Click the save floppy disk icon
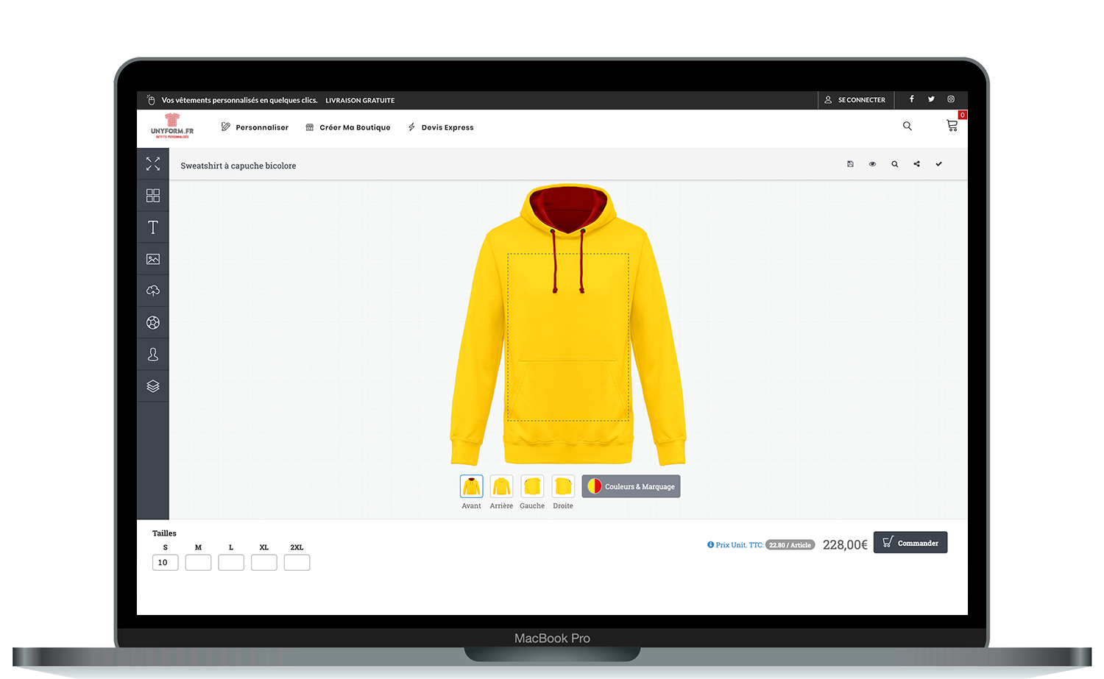The height and width of the screenshot is (679, 1104). [x=850, y=164]
